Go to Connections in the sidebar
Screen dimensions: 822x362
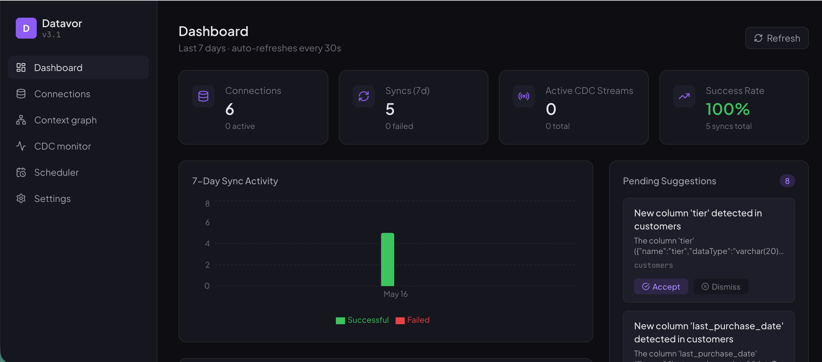point(78,94)
